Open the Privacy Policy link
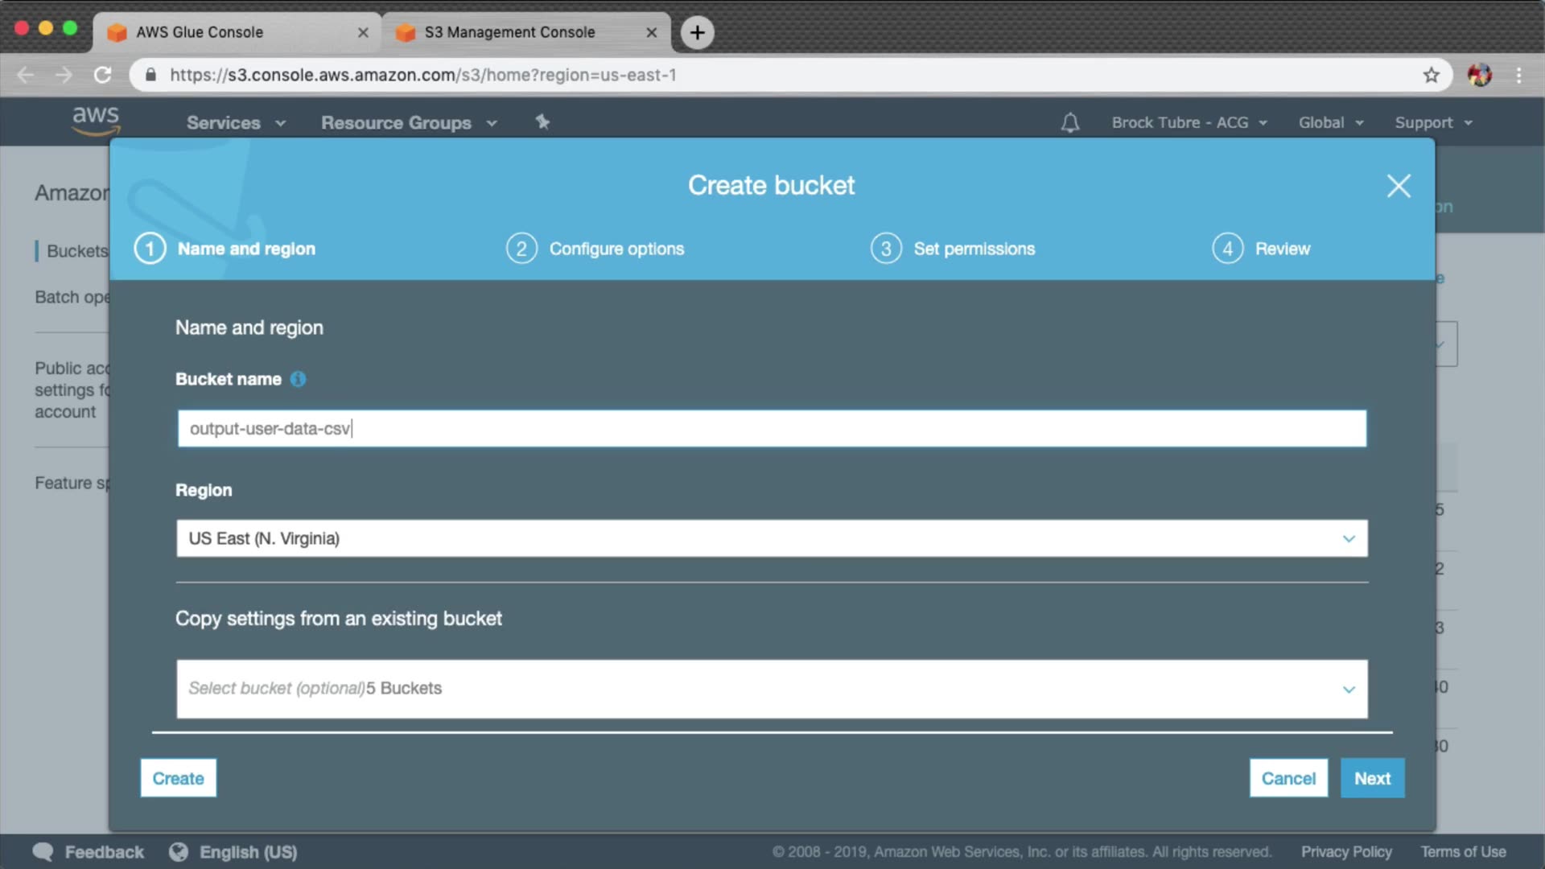Screen dimensions: 1545x869 point(1345,851)
